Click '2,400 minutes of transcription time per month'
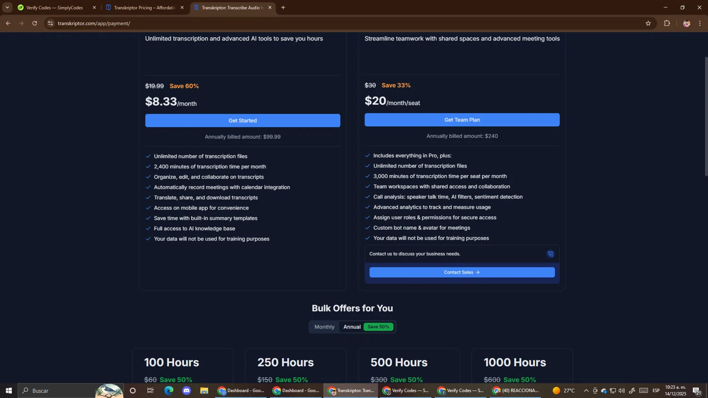The image size is (708, 398). coord(210,167)
